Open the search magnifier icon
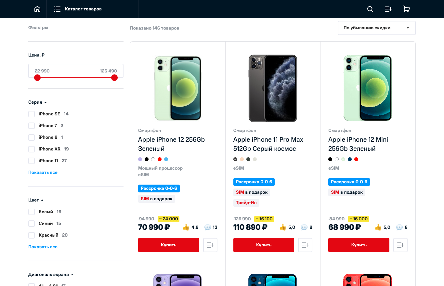This screenshot has height=286, width=444. click(x=370, y=9)
